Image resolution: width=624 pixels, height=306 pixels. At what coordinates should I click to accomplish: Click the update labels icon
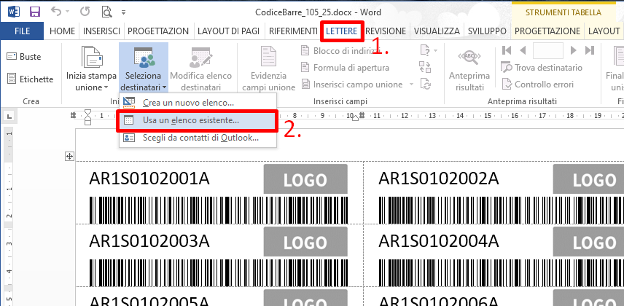click(425, 85)
